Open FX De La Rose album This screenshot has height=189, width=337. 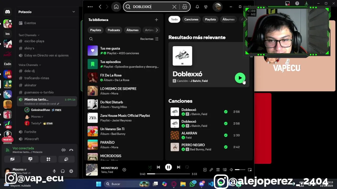tap(123, 77)
